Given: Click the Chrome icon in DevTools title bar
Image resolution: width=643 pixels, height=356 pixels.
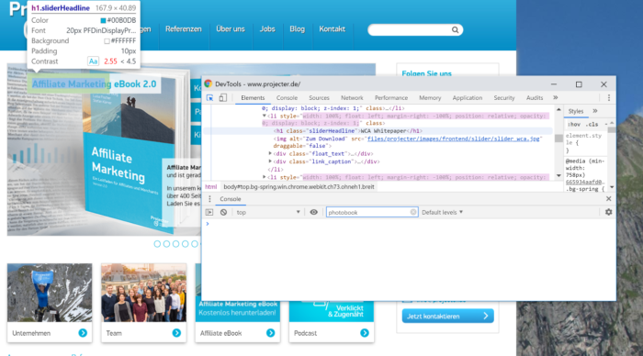Looking at the screenshot, I should 209,84.
